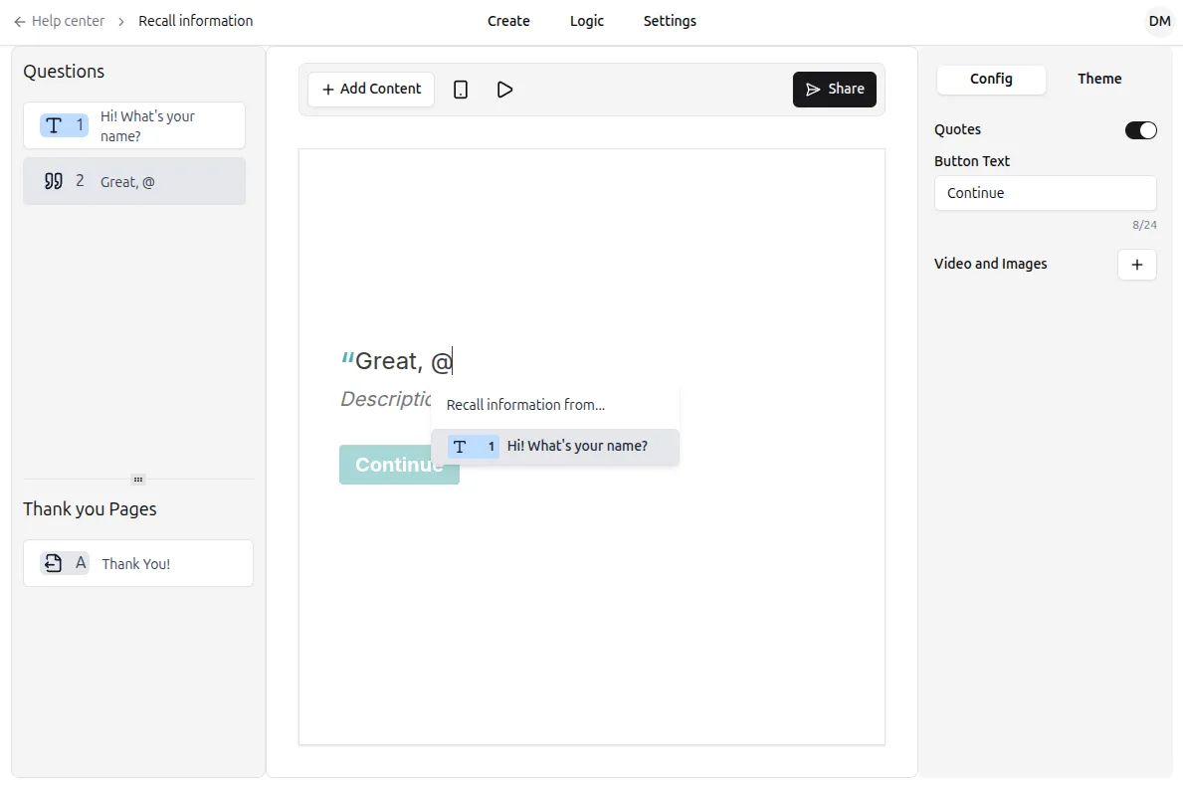Screen dimensions: 1183x787
Task: Open the Logic menu
Action: (586, 21)
